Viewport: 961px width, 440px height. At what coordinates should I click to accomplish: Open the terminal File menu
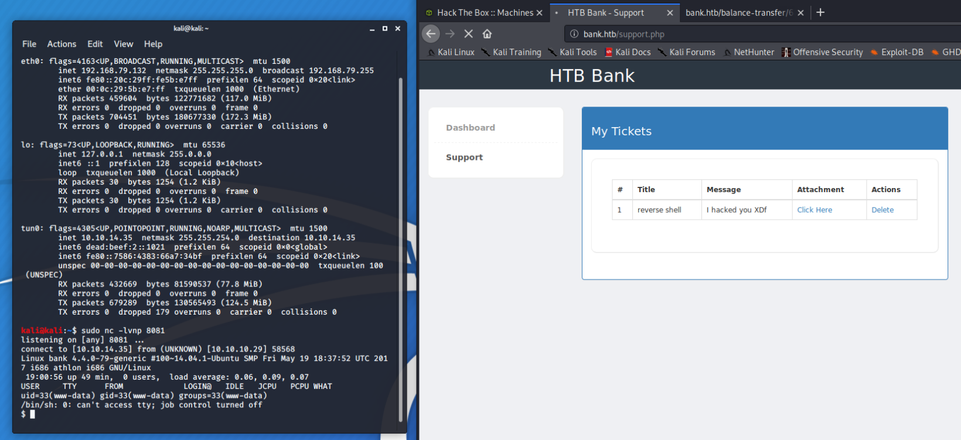coord(29,44)
